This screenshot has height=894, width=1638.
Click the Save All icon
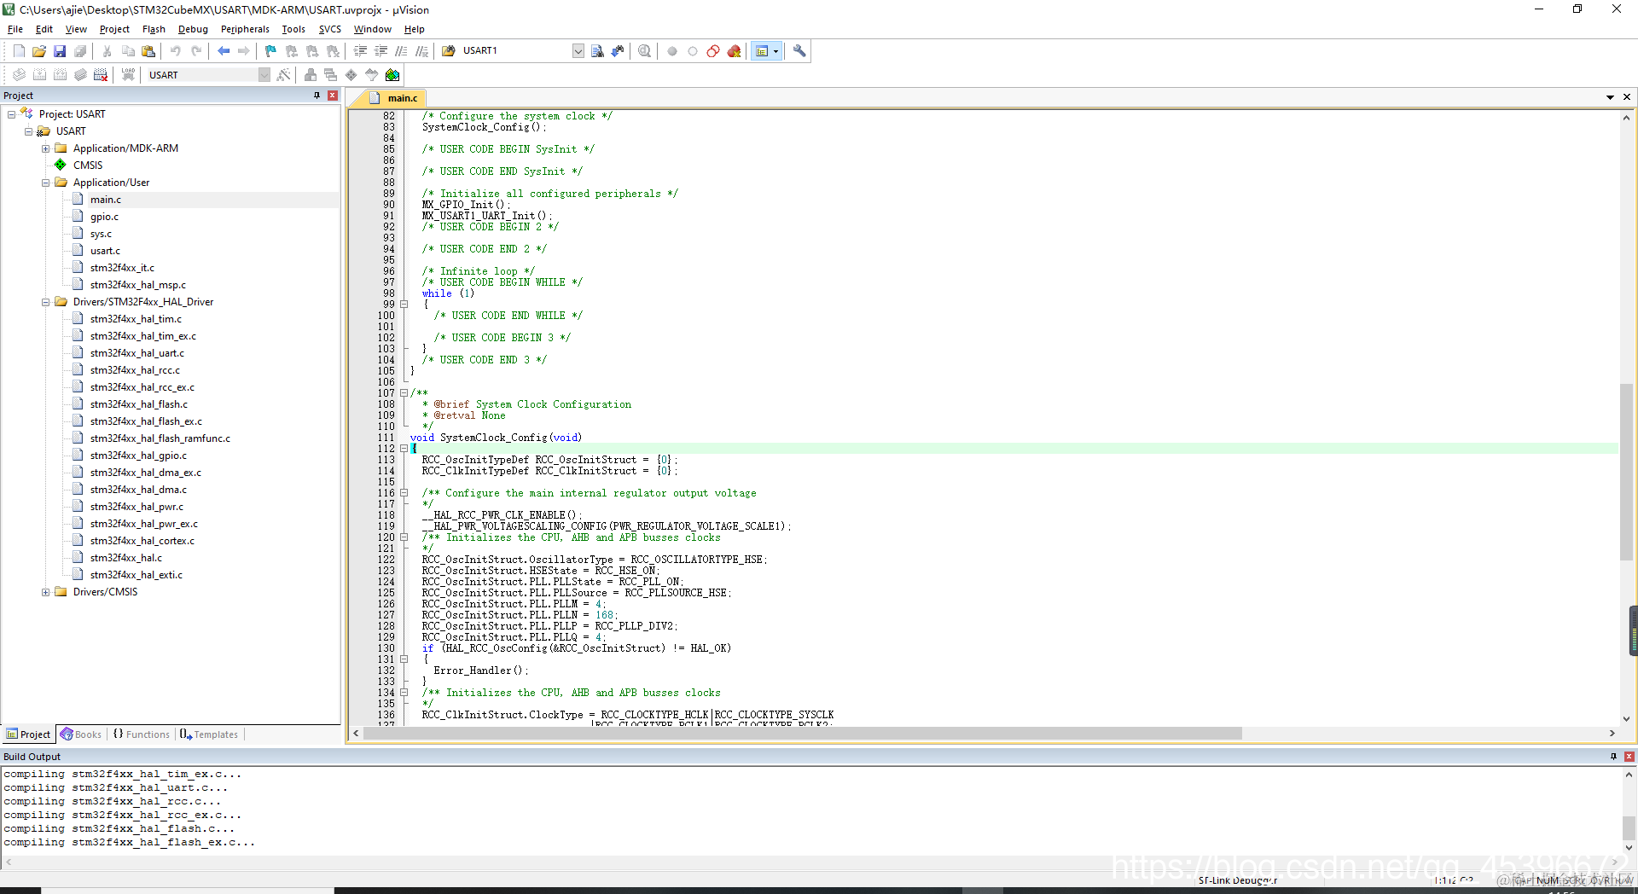pos(80,51)
